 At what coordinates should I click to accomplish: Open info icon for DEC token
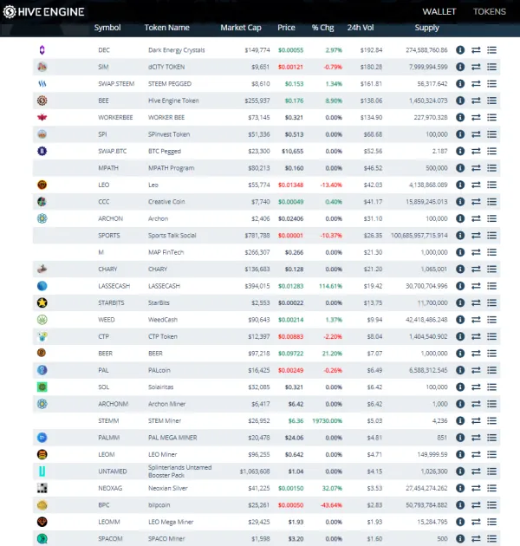pyautogui.click(x=460, y=50)
